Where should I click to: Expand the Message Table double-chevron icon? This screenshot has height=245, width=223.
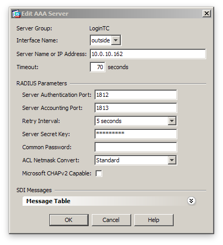pyautogui.click(x=191, y=201)
